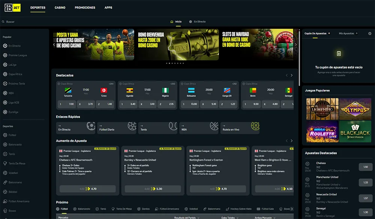The height and width of the screenshot is (219, 375).
Task: Open the APPS menu
Action: 108,7
